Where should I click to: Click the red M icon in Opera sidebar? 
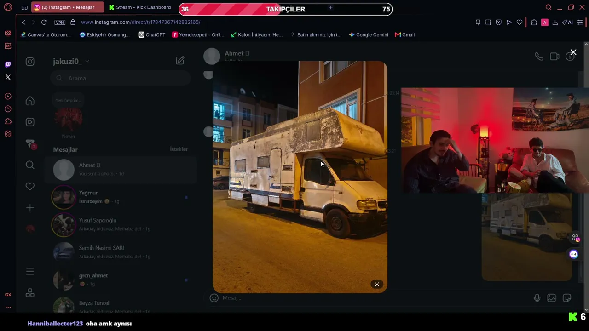coord(8,46)
